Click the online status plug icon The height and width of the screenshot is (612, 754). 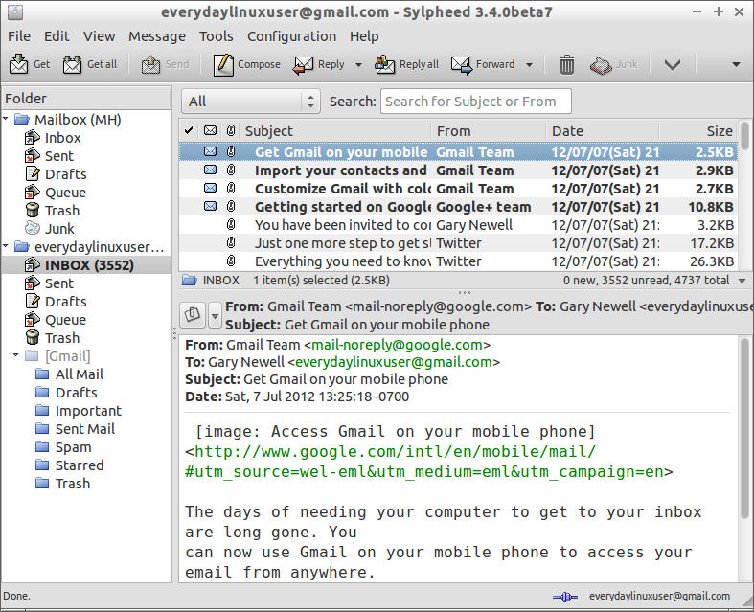565,597
